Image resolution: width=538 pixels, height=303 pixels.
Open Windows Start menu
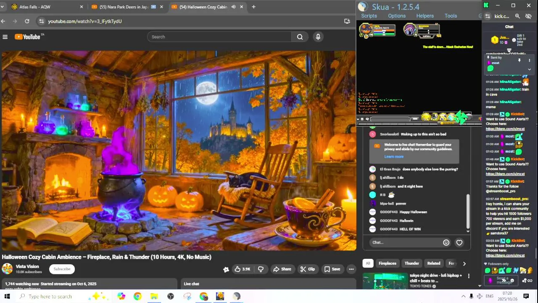[7, 296]
